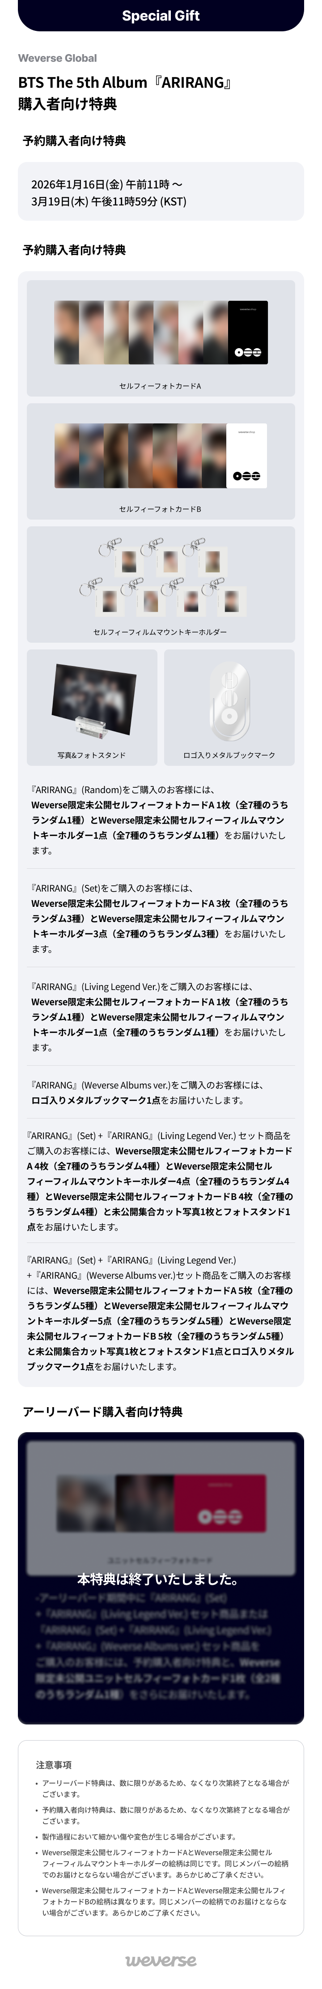Select the pre-order period date box
Screen dimensions: 322x1989
click(161, 192)
